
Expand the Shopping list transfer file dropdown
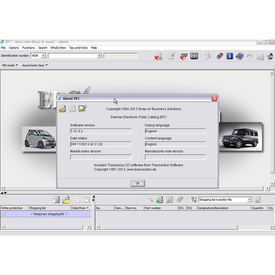(x=249, y=199)
